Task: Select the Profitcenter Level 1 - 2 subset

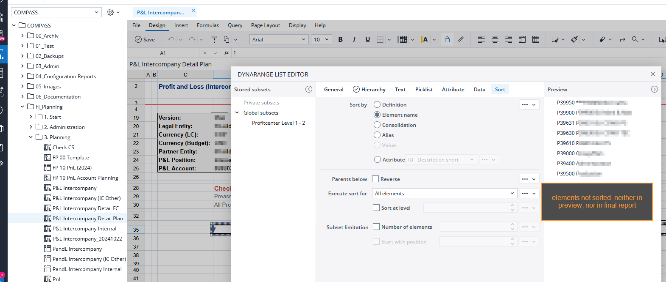Action: pyautogui.click(x=278, y=123)
